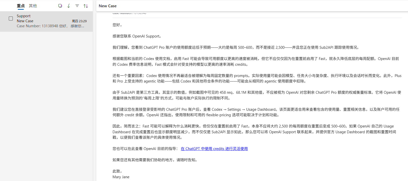Open the message filter icon
Viewport: 408px width, 181px height.
click(77, 6)
